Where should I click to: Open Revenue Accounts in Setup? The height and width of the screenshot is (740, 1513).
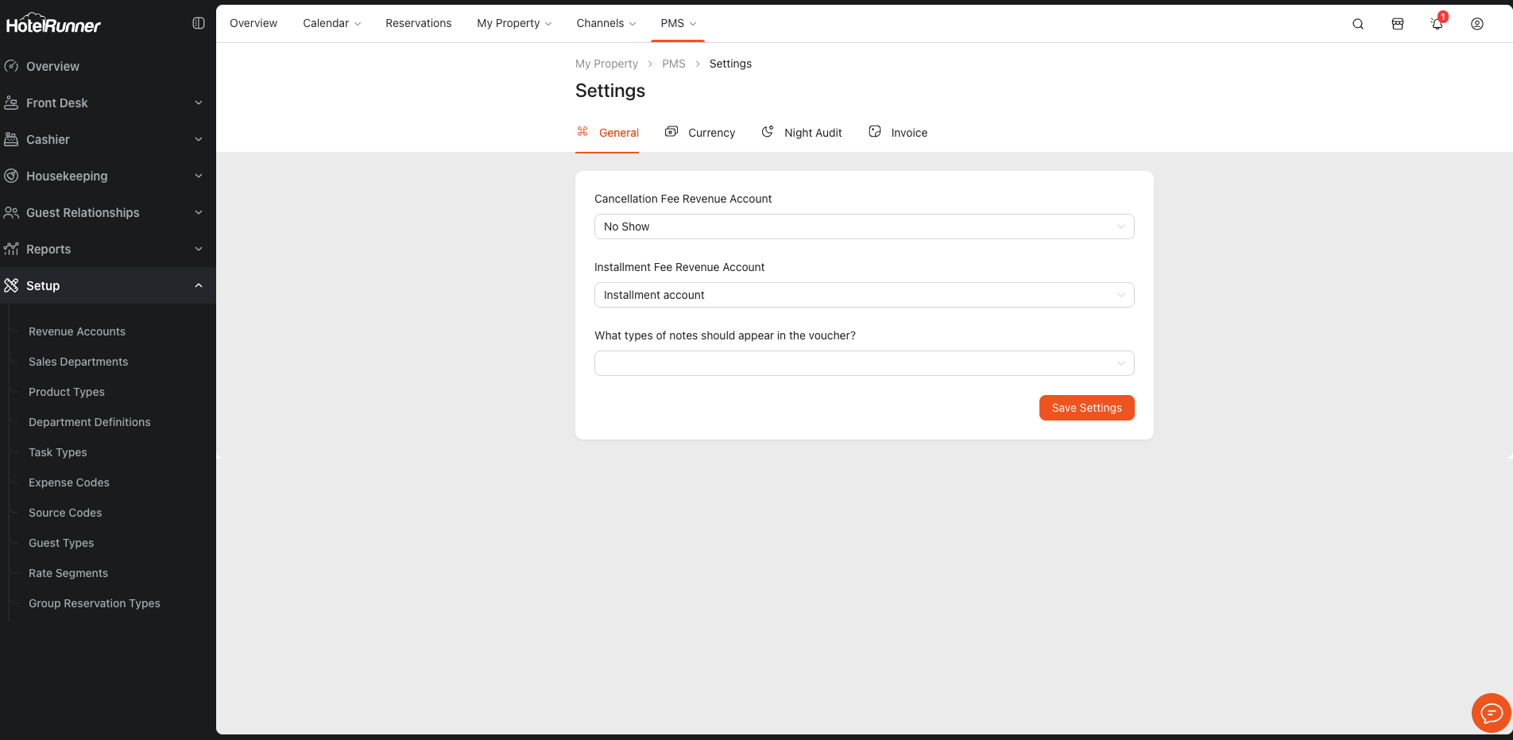coord(77,331)
